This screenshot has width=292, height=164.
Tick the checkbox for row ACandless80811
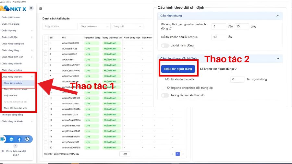[46, 43]
